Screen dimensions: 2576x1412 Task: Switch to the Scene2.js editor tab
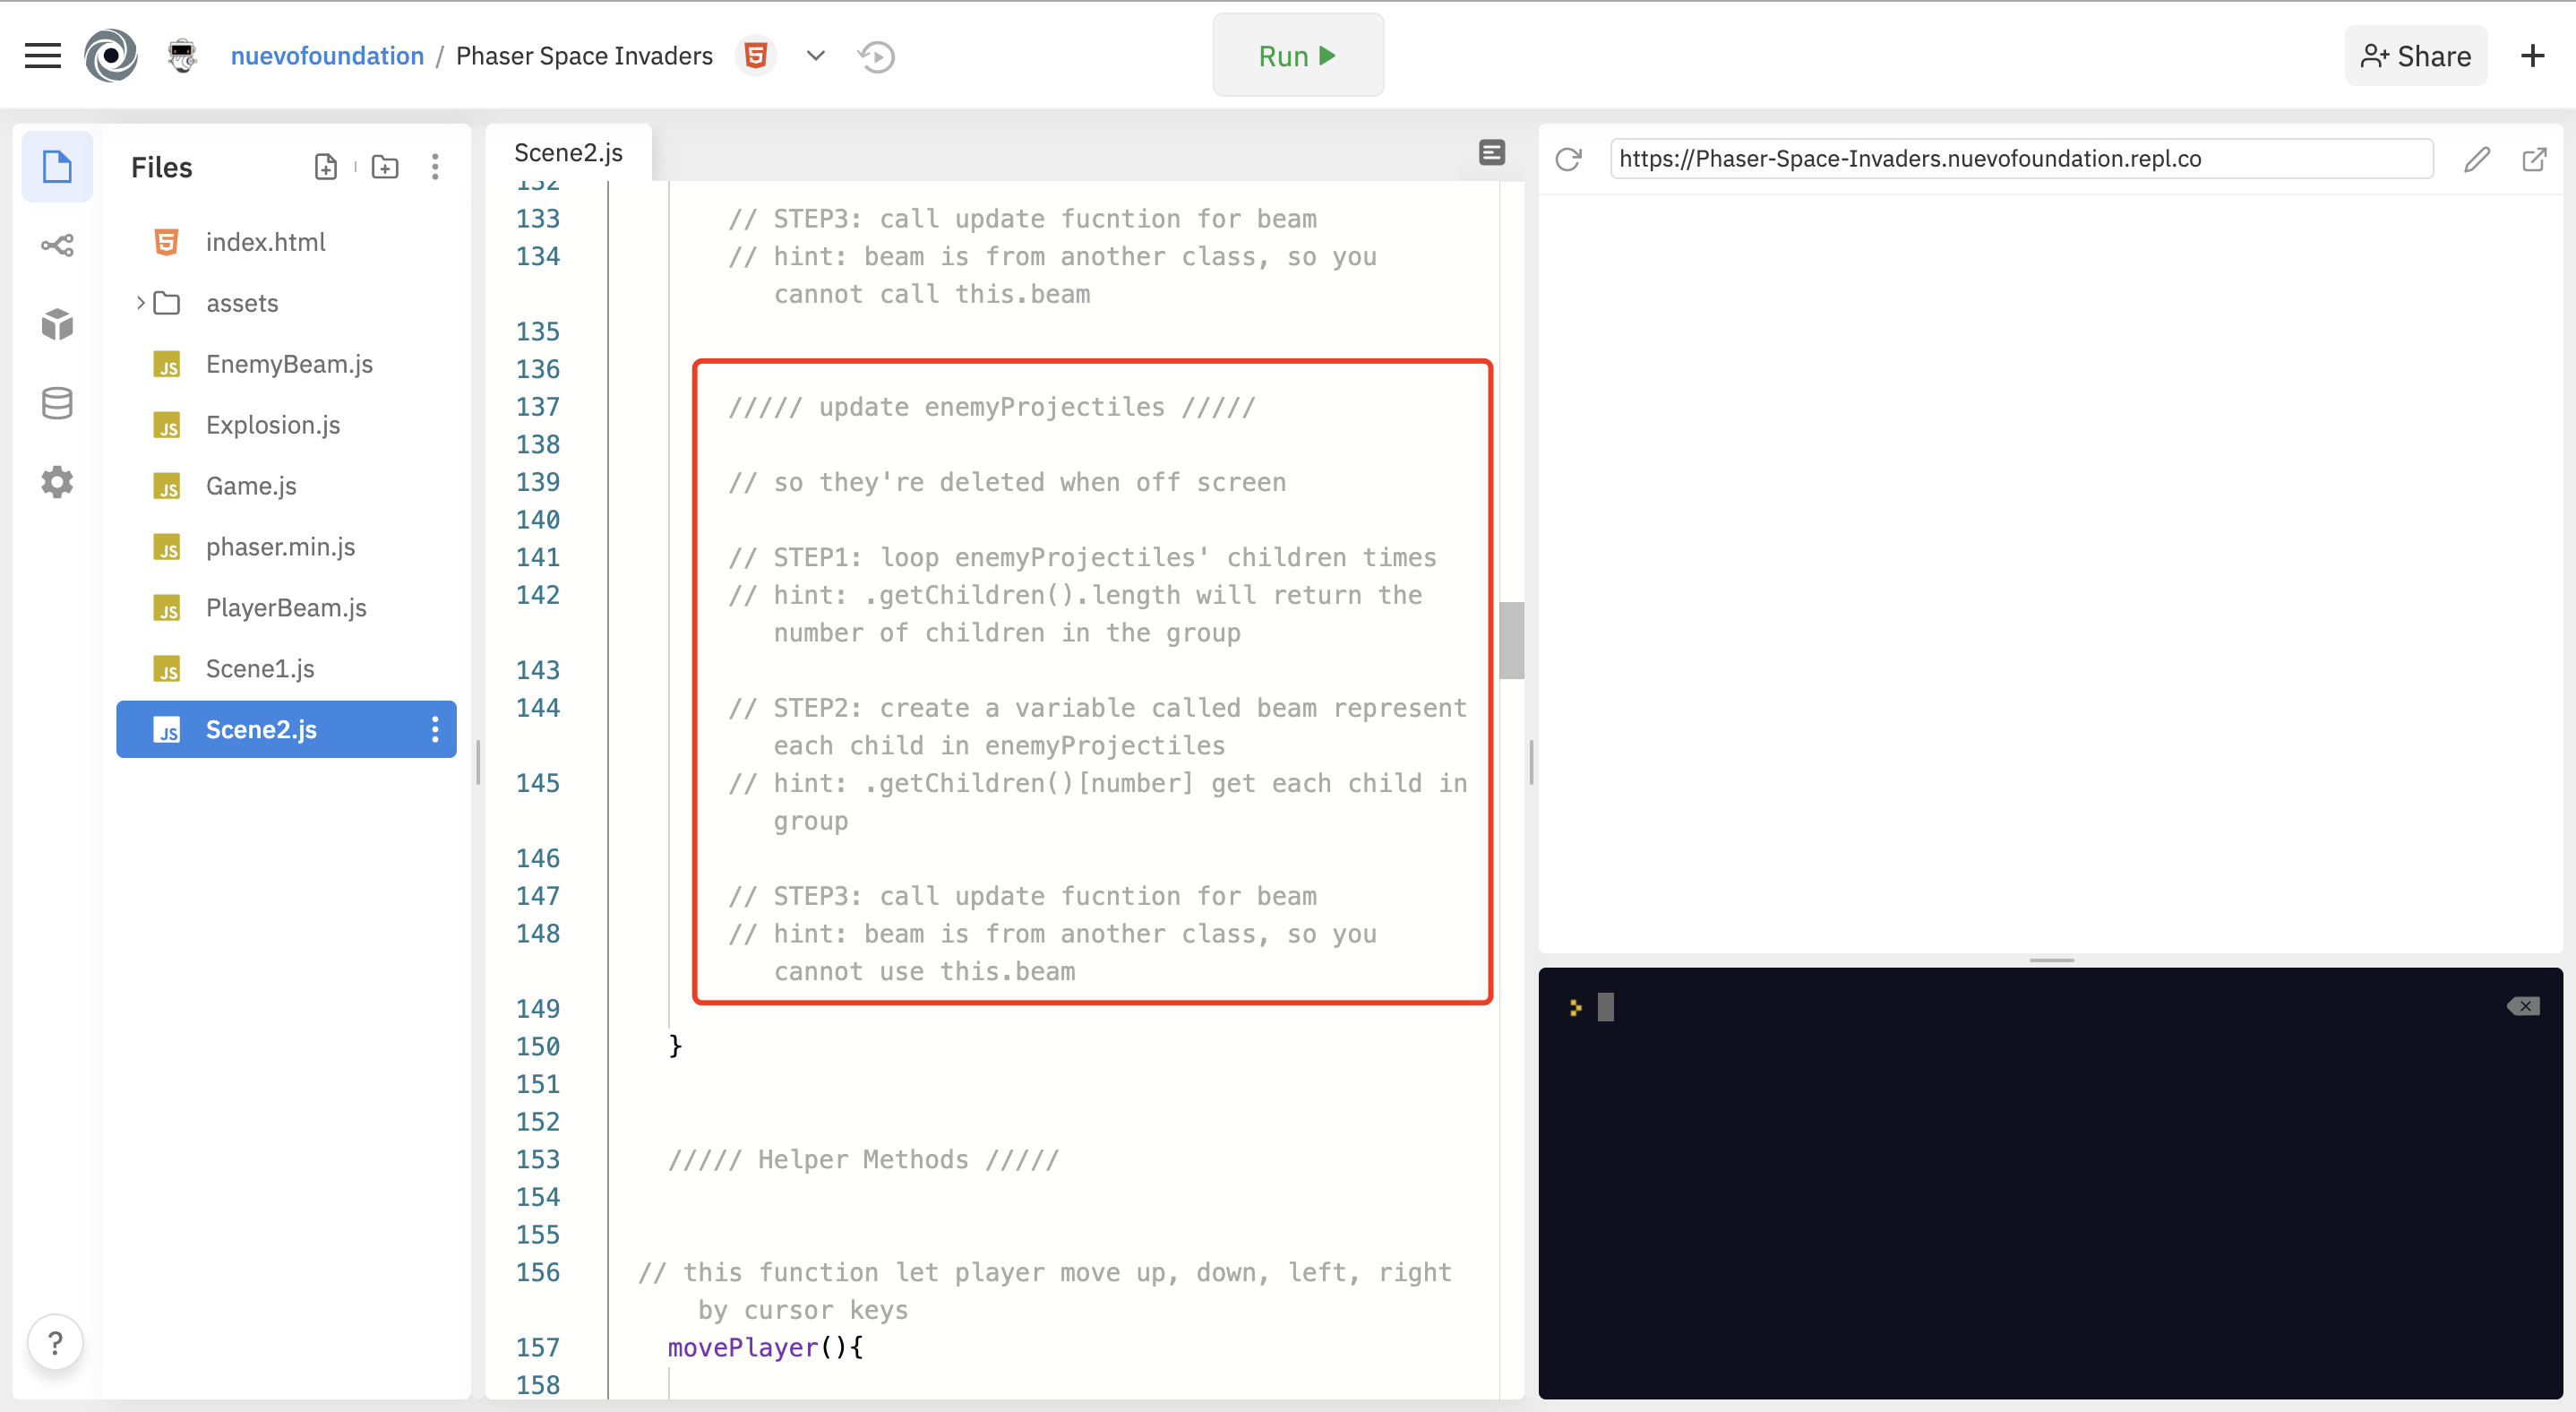(568, 153)
